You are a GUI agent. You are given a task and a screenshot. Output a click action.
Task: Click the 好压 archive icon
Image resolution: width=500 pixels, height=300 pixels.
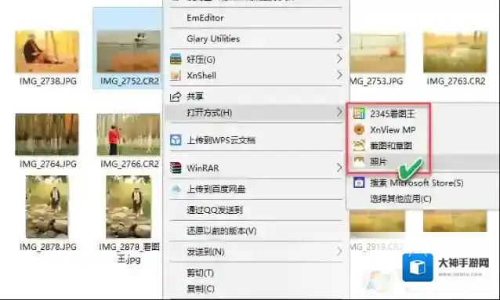176,59
